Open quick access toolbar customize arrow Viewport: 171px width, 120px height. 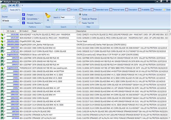22,5
